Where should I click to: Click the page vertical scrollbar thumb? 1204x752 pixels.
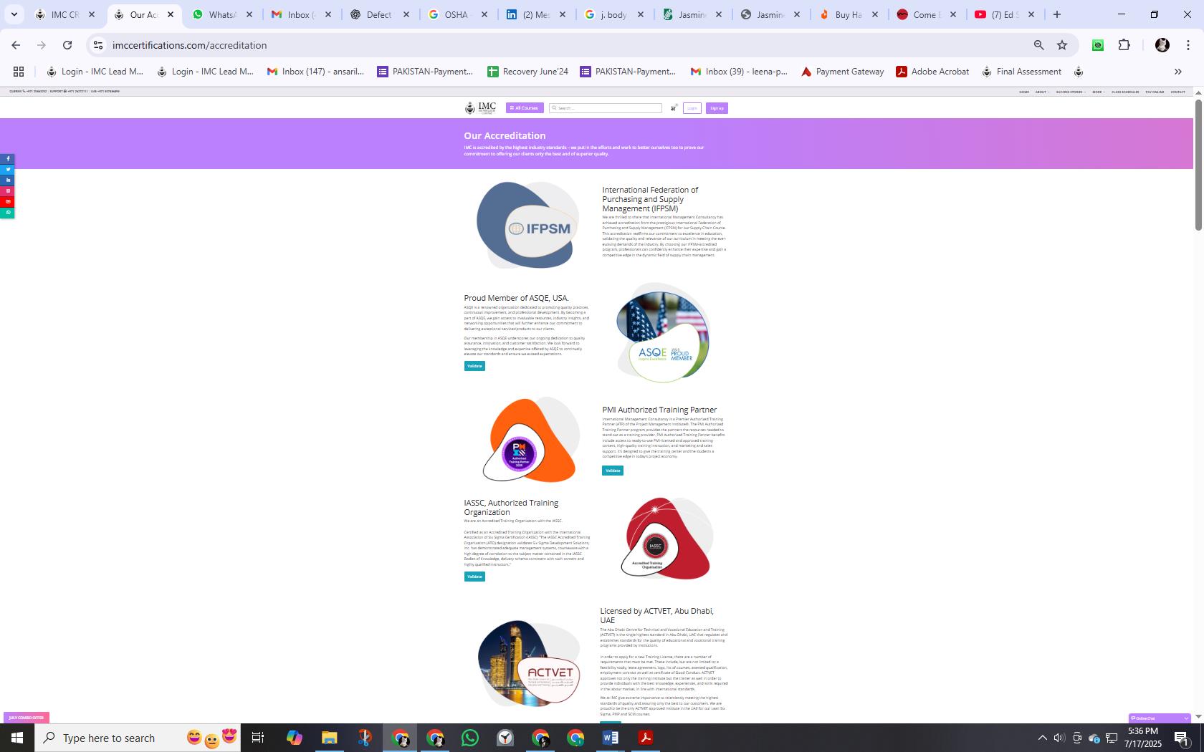1198,165
